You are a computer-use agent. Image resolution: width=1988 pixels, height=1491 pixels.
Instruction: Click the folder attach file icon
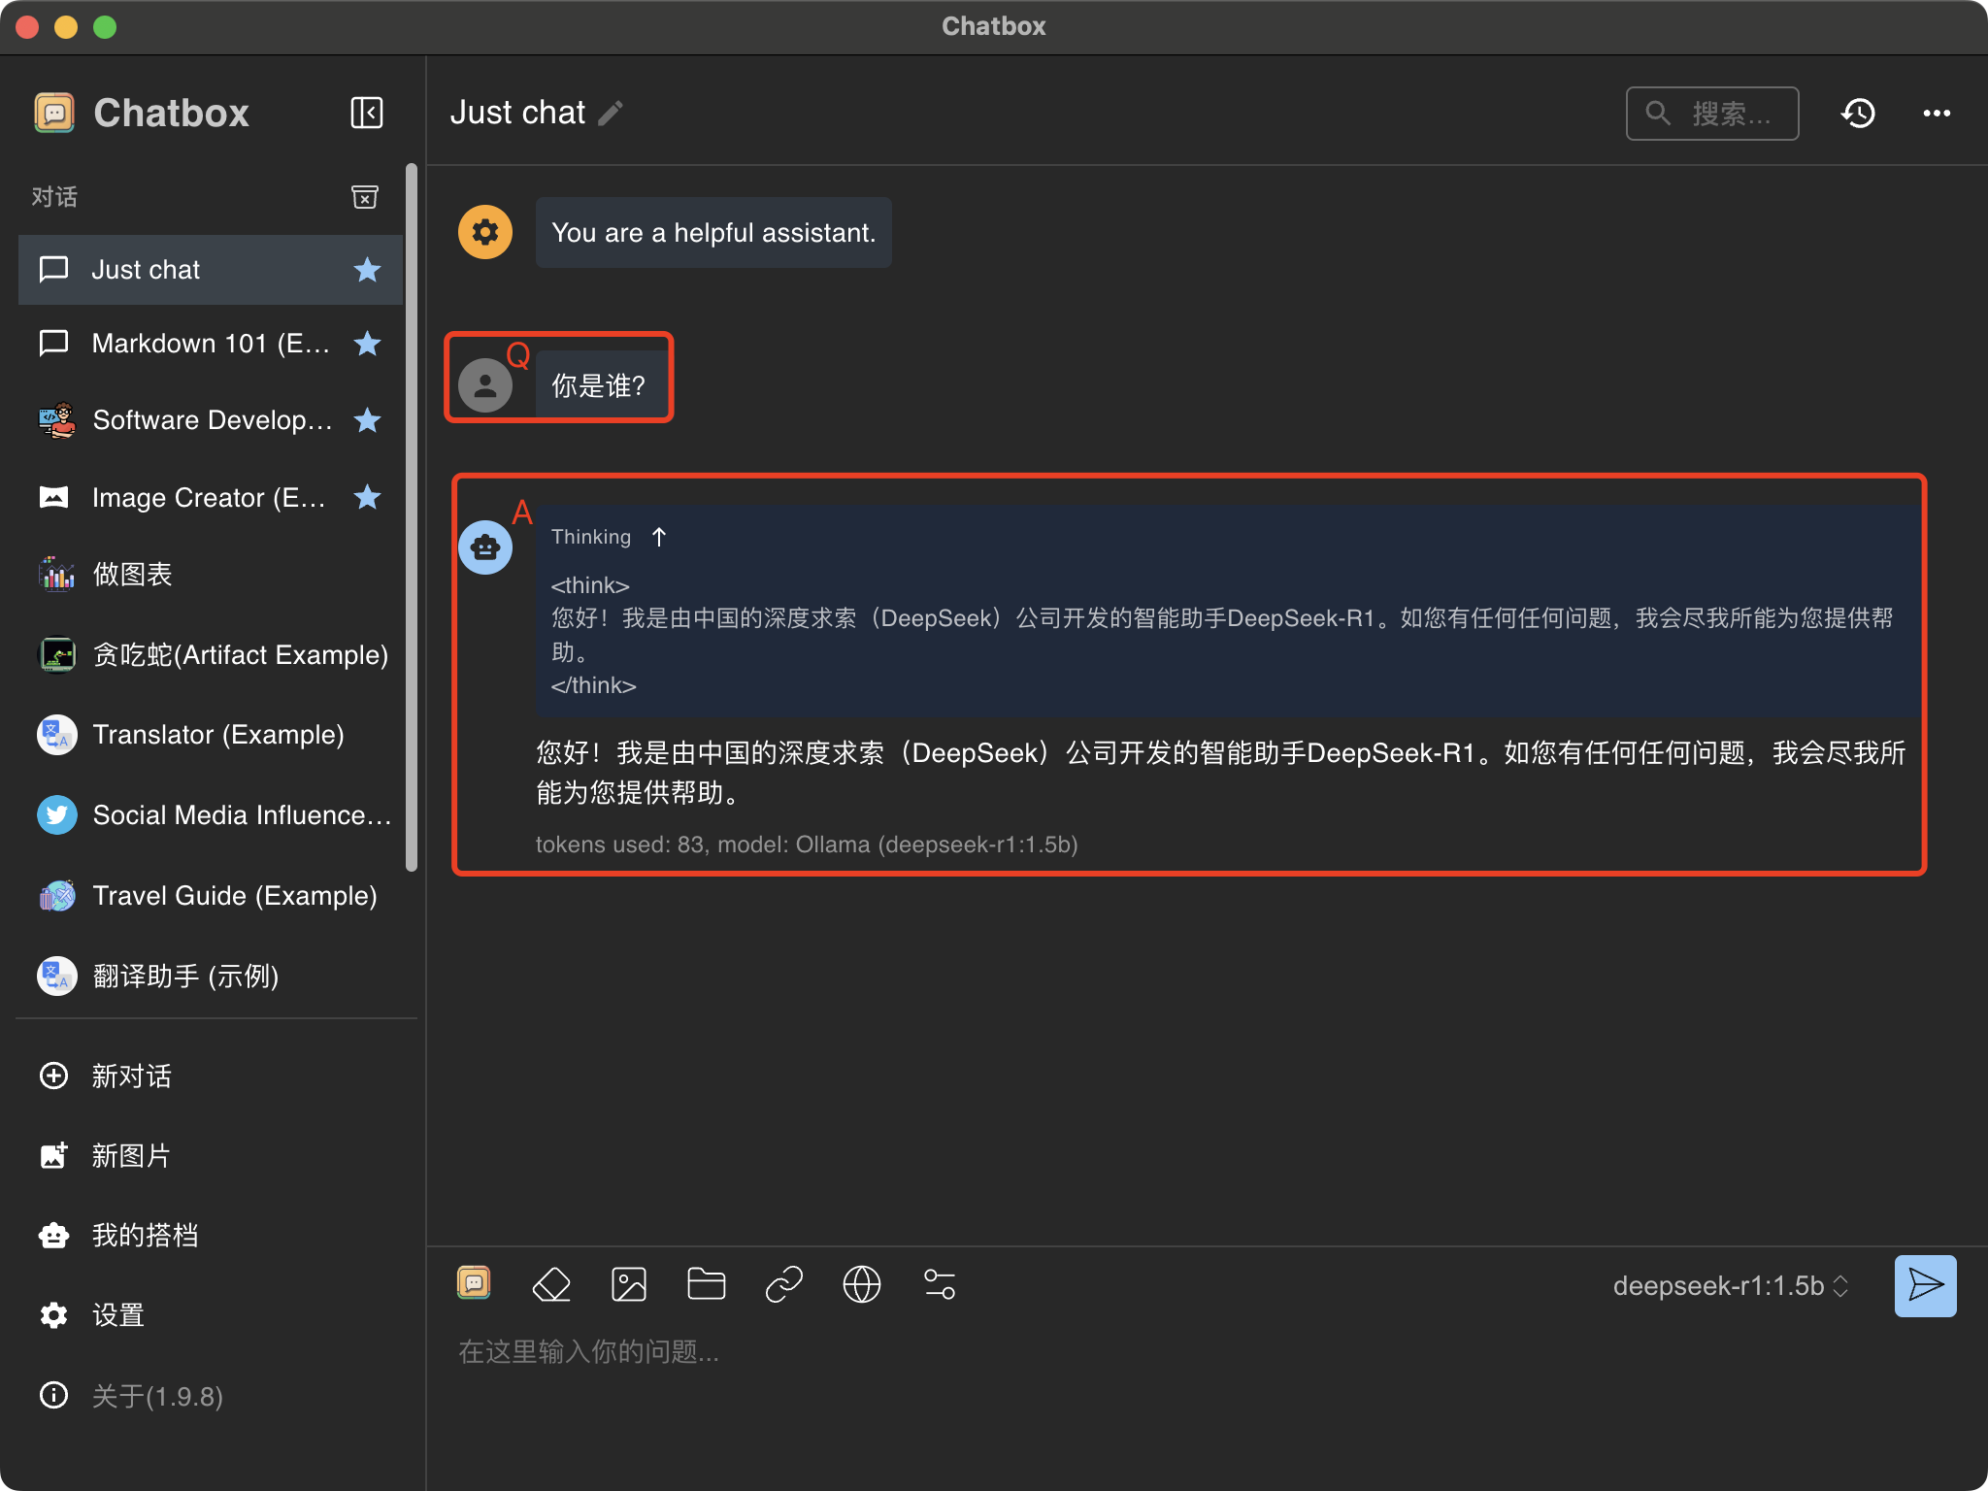pyautogui.click(x=707, y=1284)
